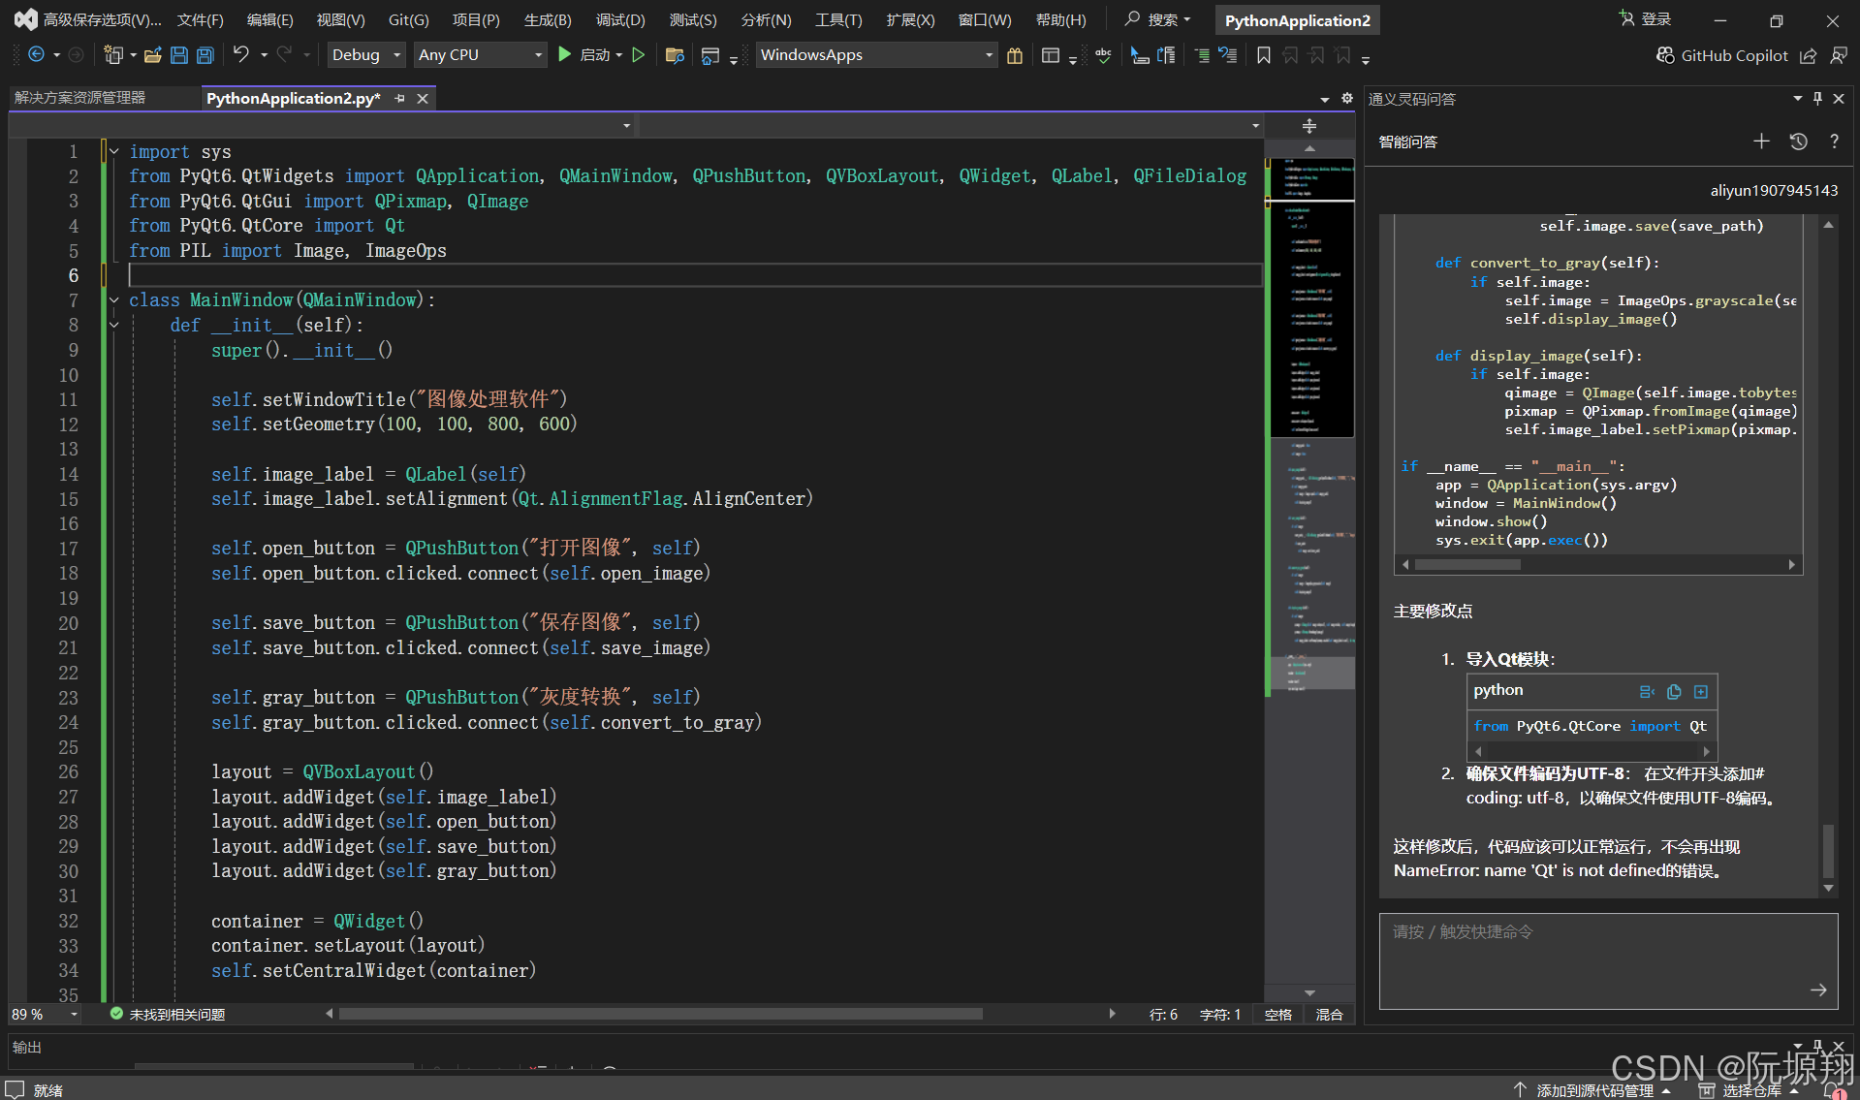Start debugging with the green play button
Viewport: 1860px width, 1100px height.
tap(565, 54)
